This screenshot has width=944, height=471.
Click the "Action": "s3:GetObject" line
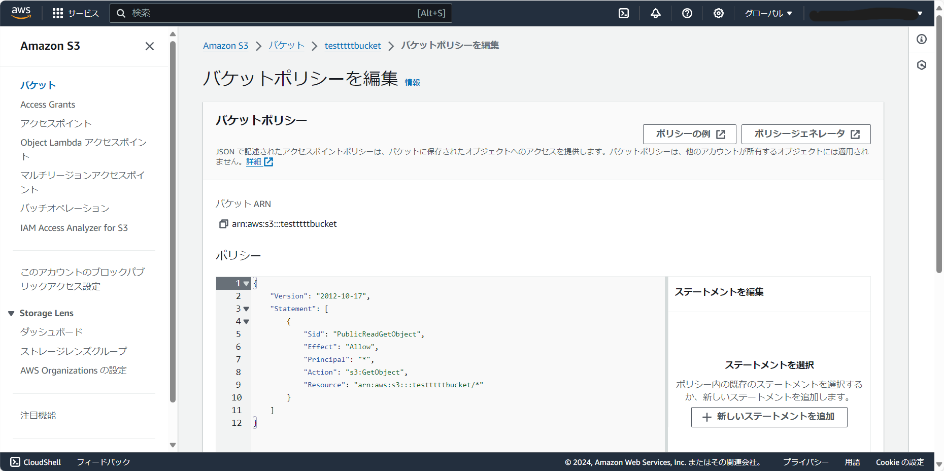coord(356,373)
